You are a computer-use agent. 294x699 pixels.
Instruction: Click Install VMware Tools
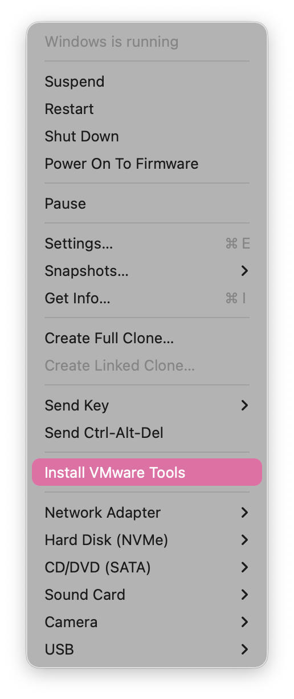coord(147,472)
